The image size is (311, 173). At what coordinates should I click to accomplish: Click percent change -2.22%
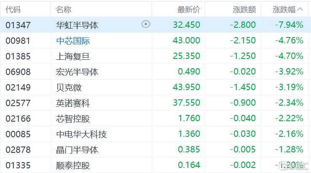coord(289,118)
